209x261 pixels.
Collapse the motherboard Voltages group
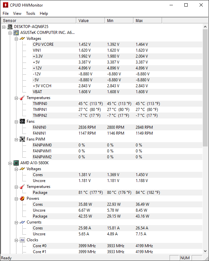coord(16,39)
